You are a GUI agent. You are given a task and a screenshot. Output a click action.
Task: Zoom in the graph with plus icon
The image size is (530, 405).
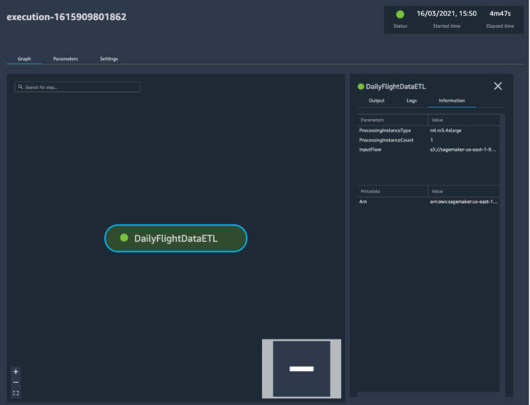pos(16,372)
